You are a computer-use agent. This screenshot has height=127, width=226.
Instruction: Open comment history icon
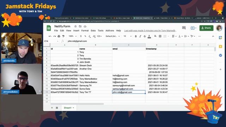184,28
